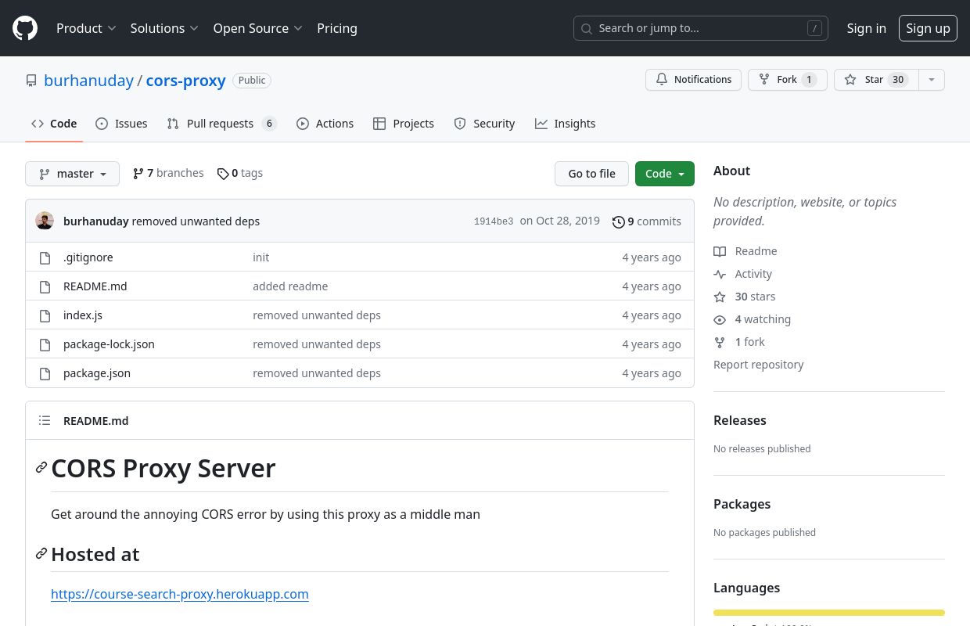
Task: Open the GitHub homepage via Octocat logo
Action: tap(25, 28)
